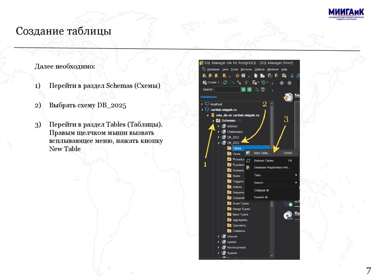Choose Expand All in context menu
The width and height of the screenshot is (374, 280).
272,197
